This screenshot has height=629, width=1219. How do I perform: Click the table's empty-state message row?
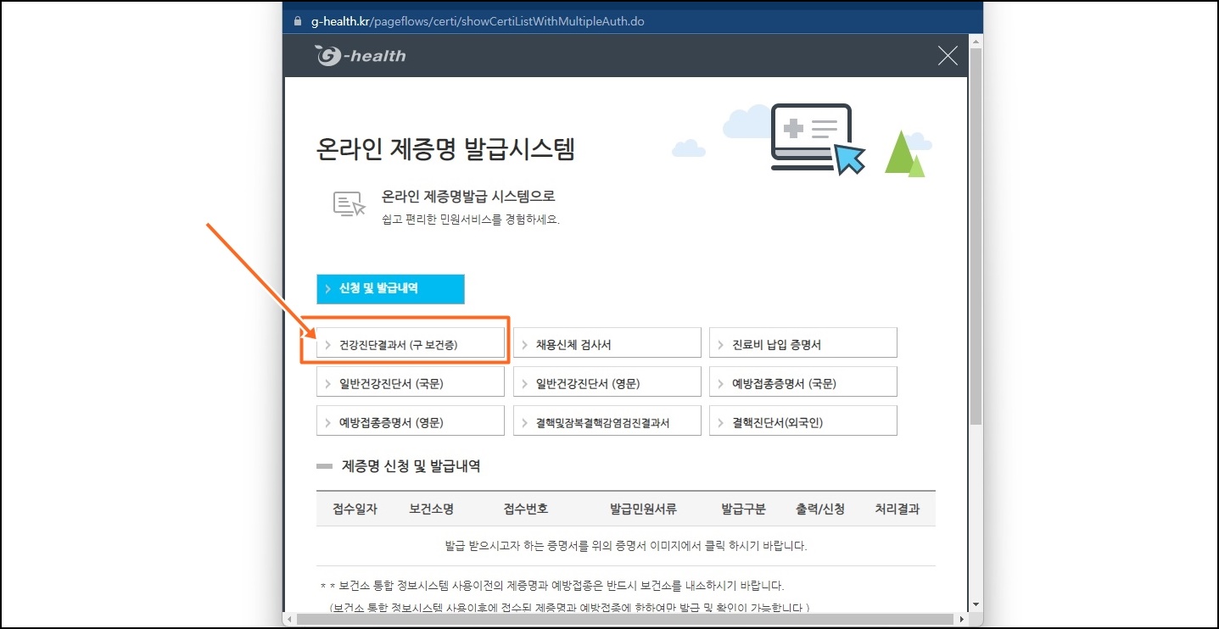pyautogui.click(x=626, y=546)
